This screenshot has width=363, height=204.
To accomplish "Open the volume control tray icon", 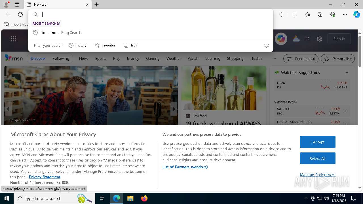I will [x=326, y=198].
